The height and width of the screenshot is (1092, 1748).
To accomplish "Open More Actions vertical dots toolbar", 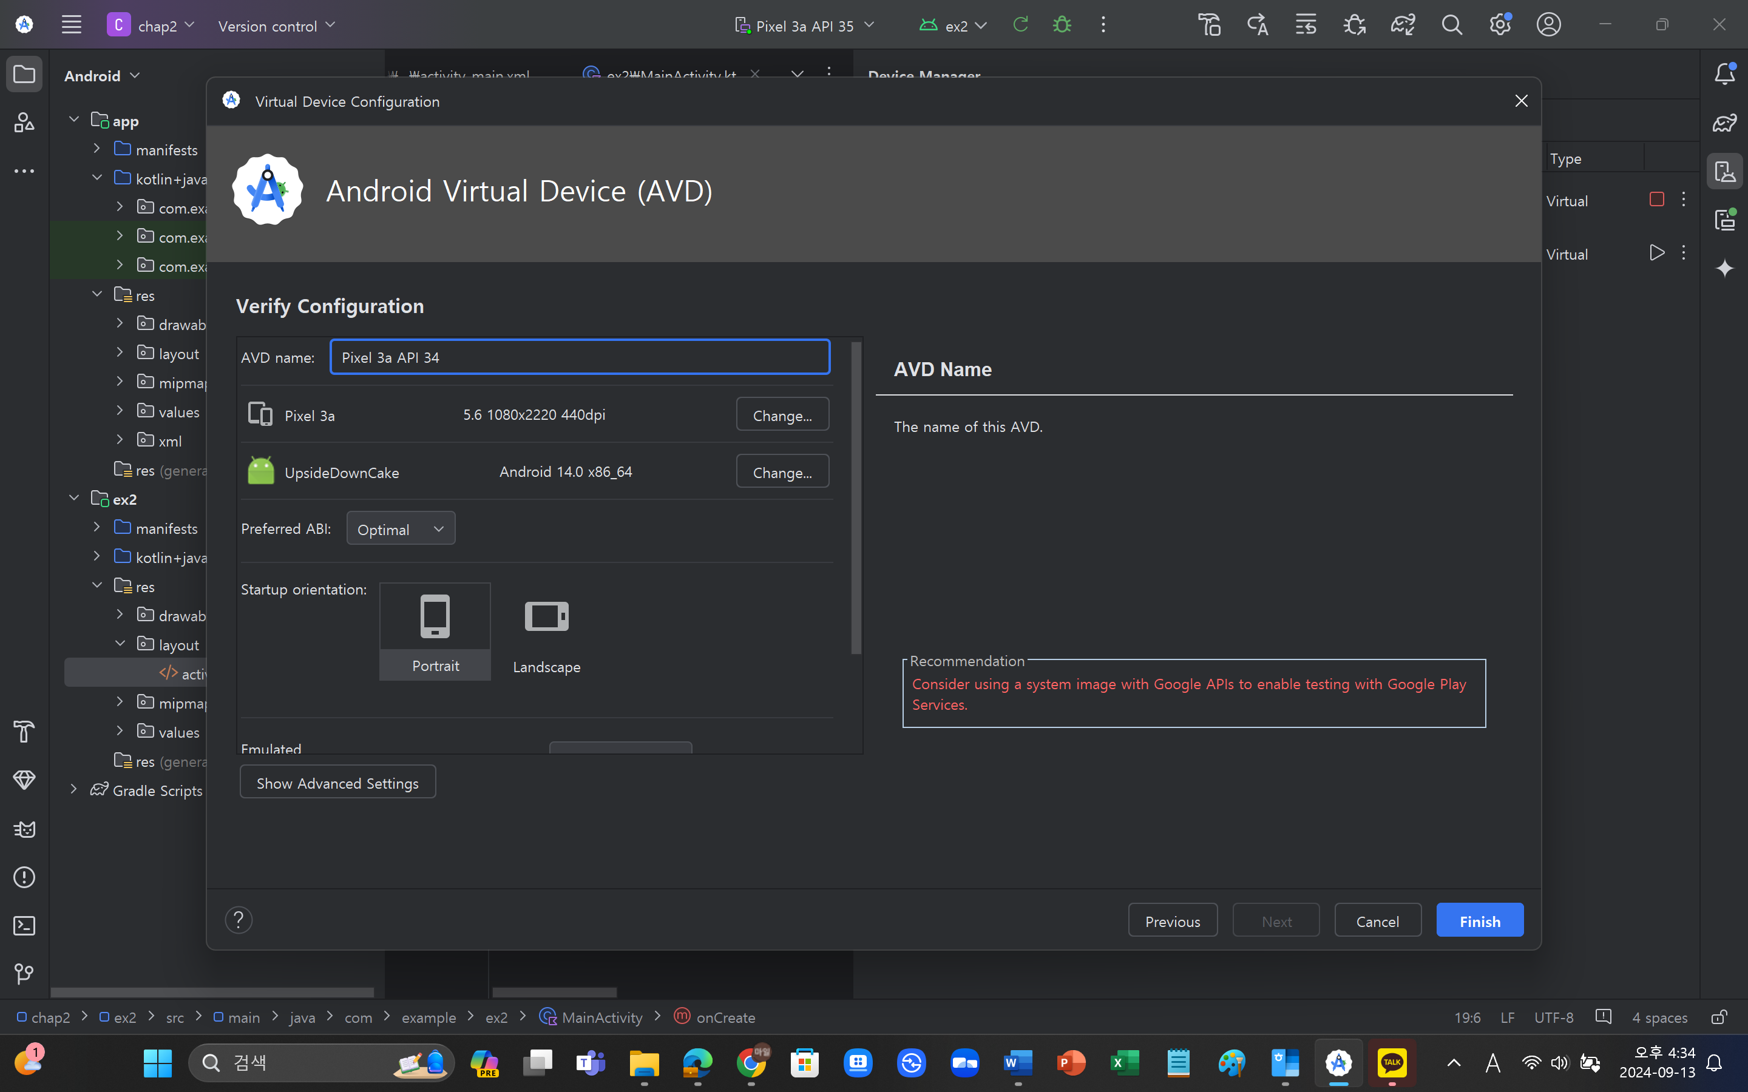I will (1103, 25).
